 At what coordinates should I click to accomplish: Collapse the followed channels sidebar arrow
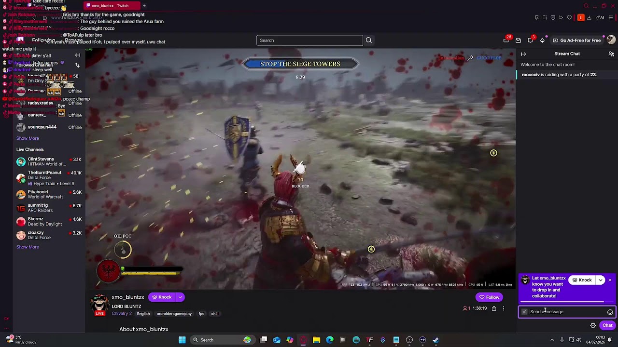[x=77, y=55]
